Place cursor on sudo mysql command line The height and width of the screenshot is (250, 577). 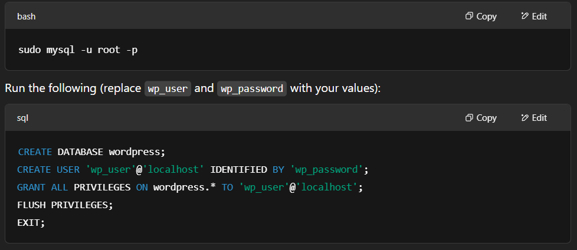(x=78, y=50)
